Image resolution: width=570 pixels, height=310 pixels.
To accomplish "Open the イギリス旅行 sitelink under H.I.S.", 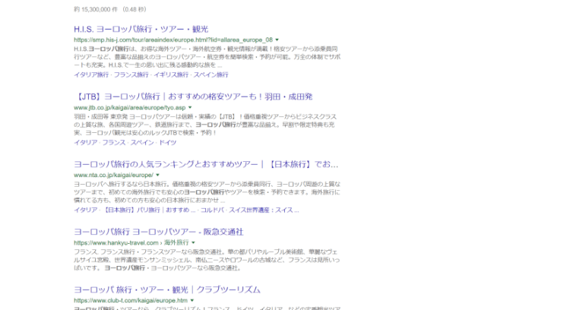I will 171,74.
